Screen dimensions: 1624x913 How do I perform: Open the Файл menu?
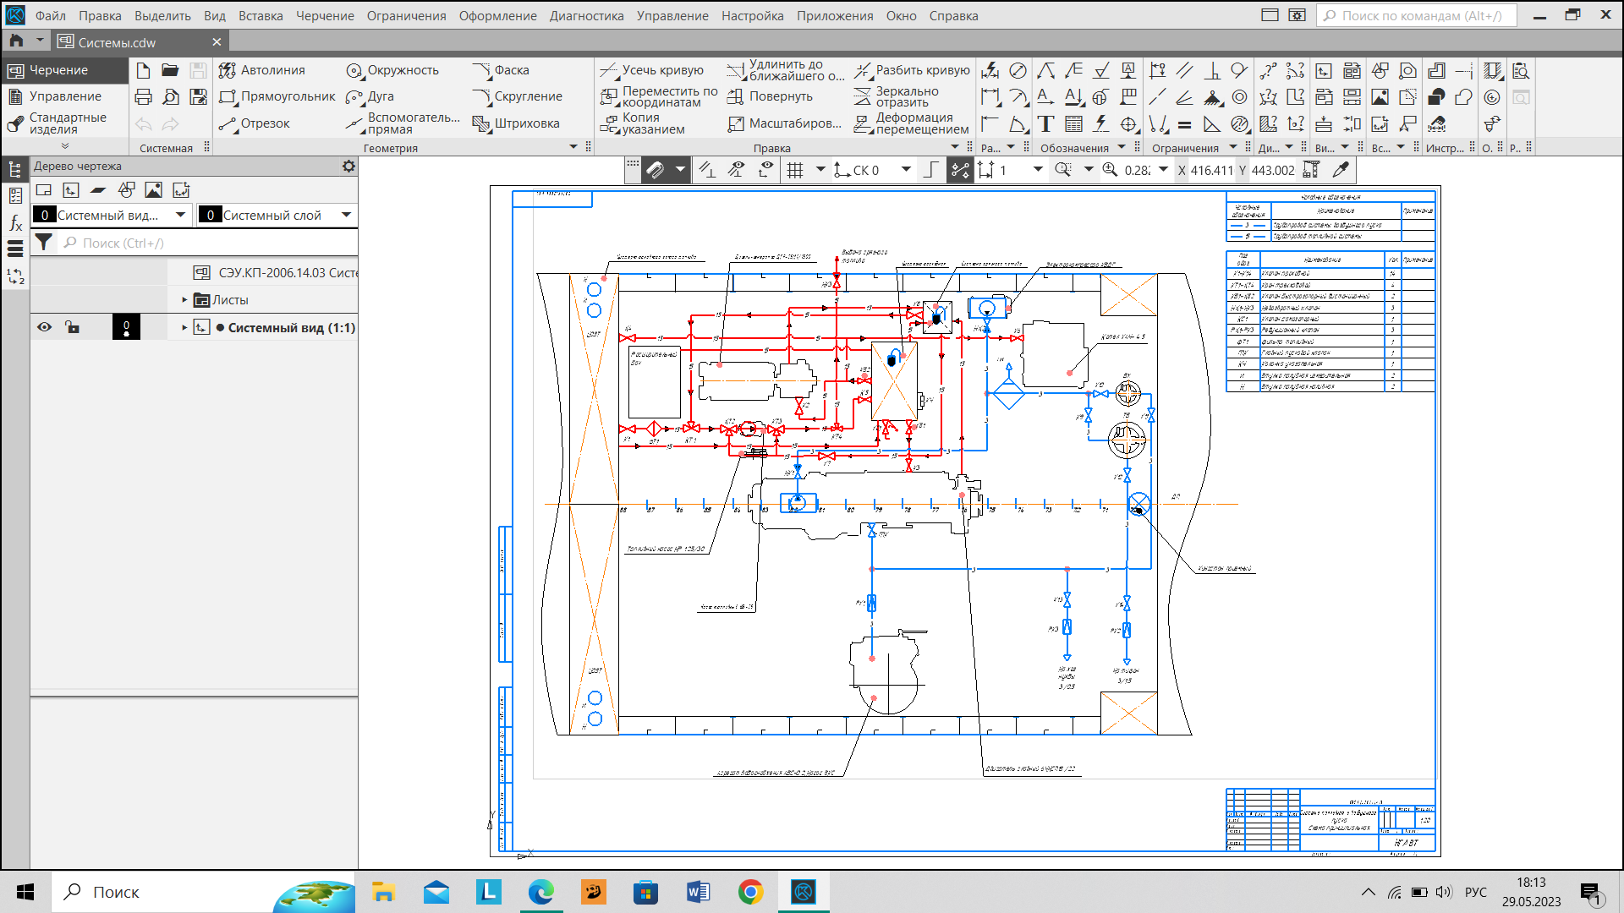[x=51, y=16]
